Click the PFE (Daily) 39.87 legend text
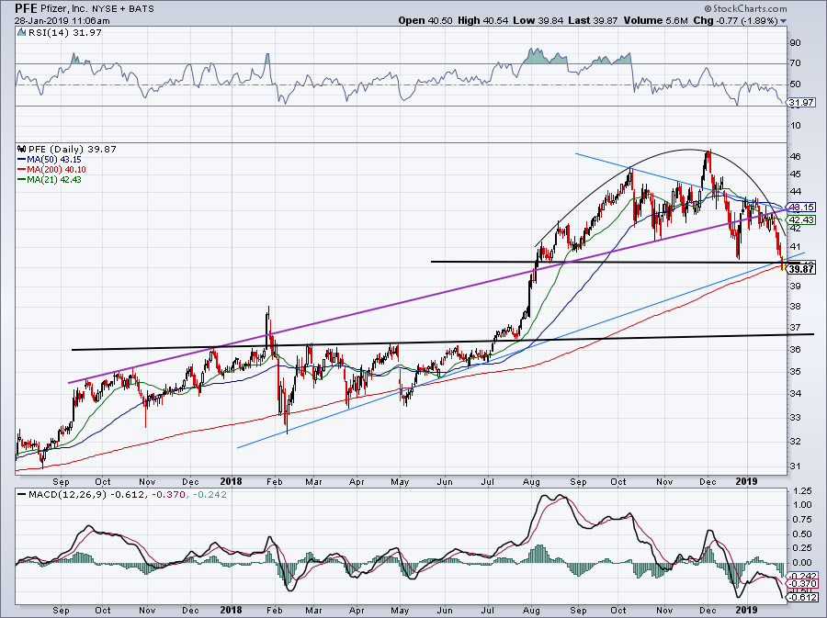The width and height of the screenshot is (827, 618). [73, 149]
